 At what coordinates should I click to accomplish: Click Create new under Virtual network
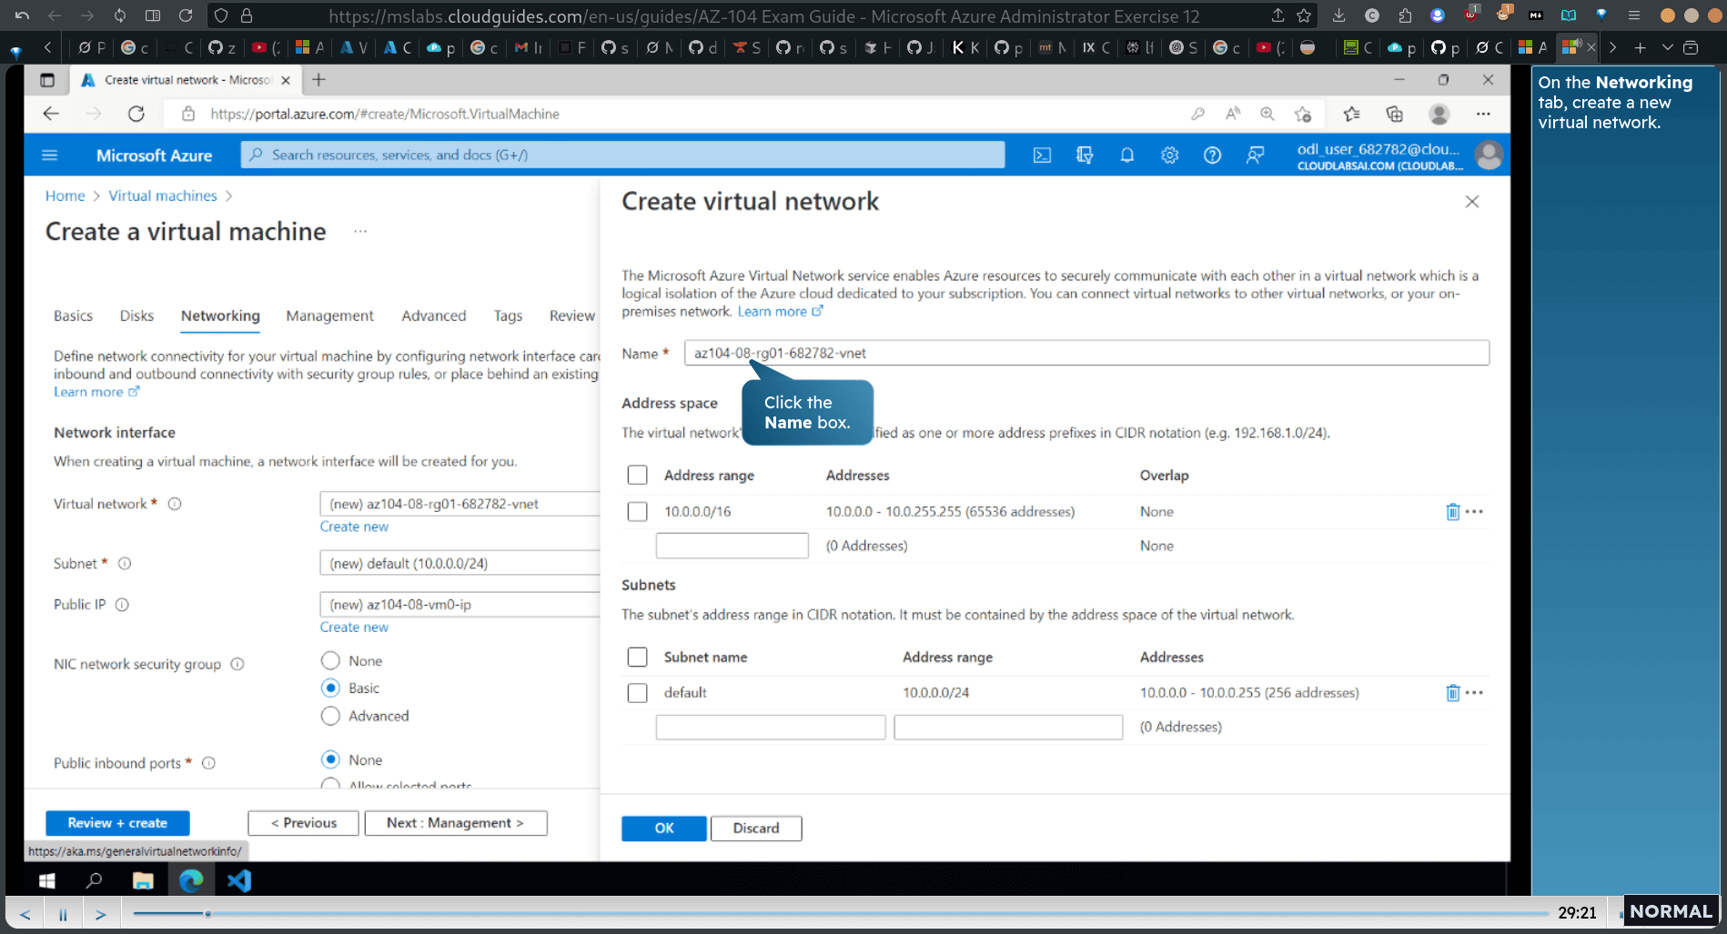click(x=354, y=527)
